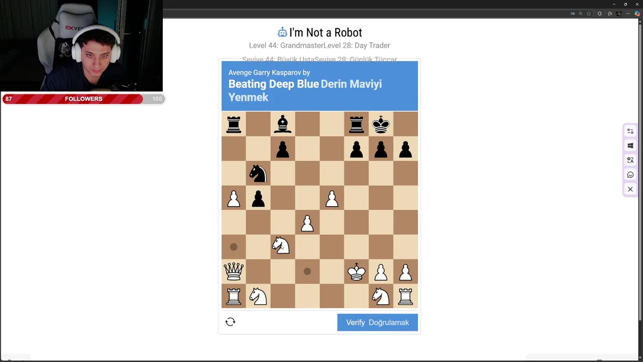Open the sidebar settings sliders icon
The width and height of the screenshot is (643, 362).
(630, 131)
